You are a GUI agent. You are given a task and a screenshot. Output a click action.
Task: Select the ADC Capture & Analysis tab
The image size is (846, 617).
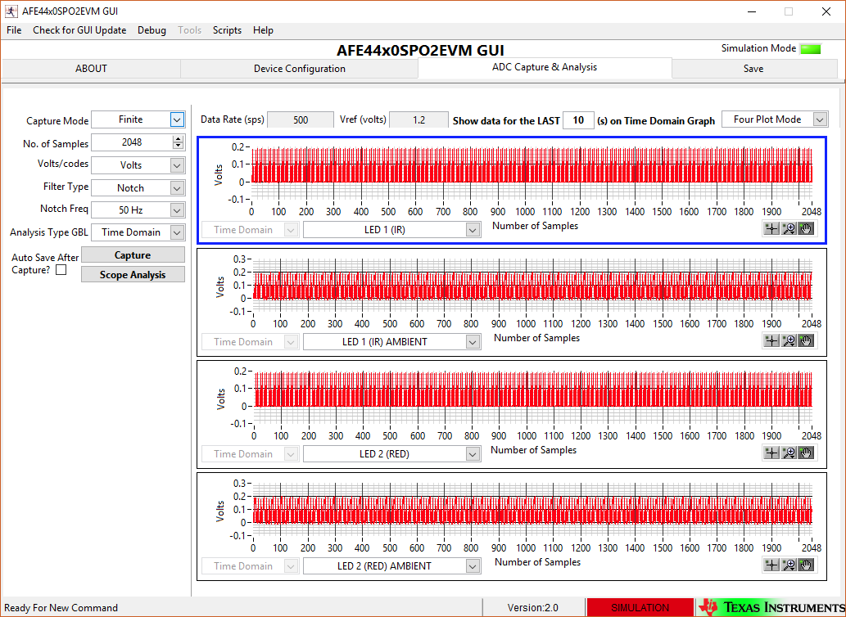point(545,67)
